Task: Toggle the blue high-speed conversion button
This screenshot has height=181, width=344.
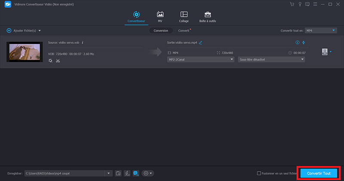Action: (136, 173)
